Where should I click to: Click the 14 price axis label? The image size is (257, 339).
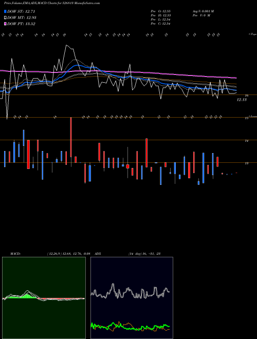(247, 141)
